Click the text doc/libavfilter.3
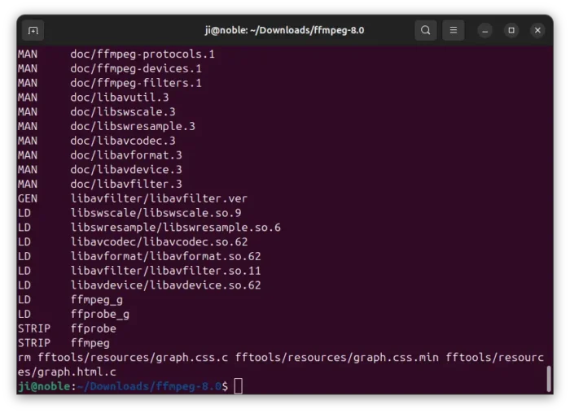The image size is (570, 413). (126, 184)
